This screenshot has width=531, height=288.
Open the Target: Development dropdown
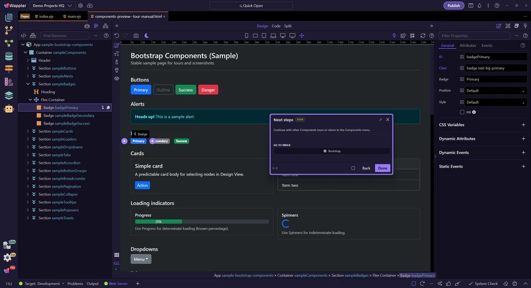(x=44, y=284)
